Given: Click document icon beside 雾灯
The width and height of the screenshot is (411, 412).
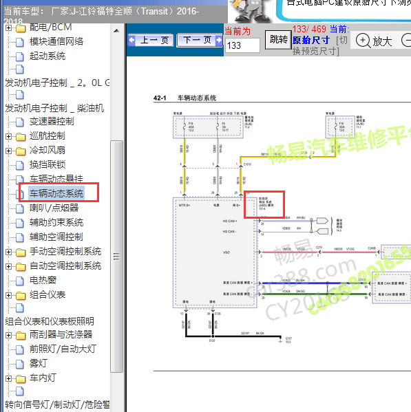Looking at the screenshot, I should [x=20, y=364].
